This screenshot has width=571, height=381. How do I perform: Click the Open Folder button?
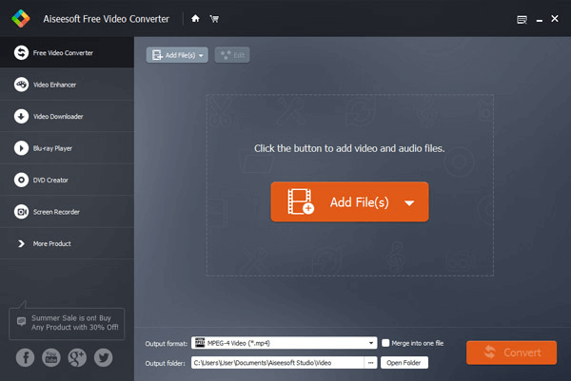coord(404,362)
